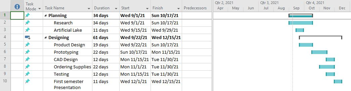Click the auto-schedule icon for Designing row
Screen dimensions: 351x91
(28, 37)
